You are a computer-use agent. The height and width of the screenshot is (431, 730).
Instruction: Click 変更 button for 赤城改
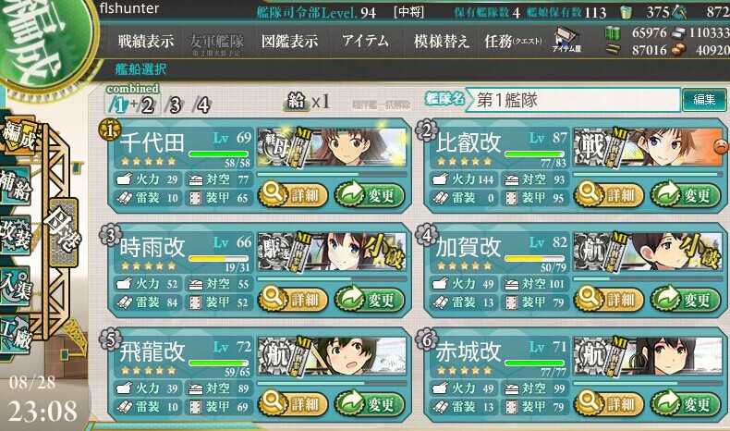(685, 403)
